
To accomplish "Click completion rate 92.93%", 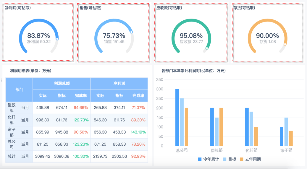I will [138, 156].
